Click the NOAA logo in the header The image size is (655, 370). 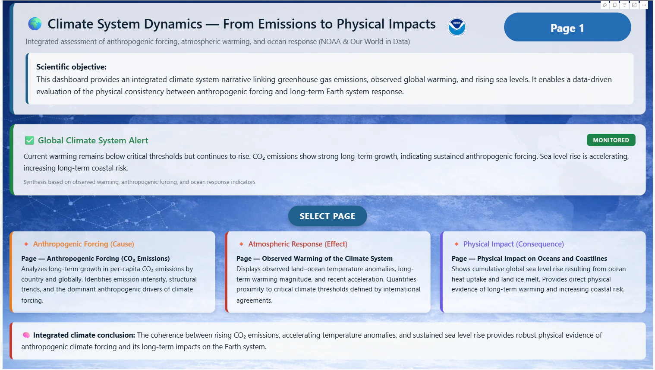click(x=457, y=27)
